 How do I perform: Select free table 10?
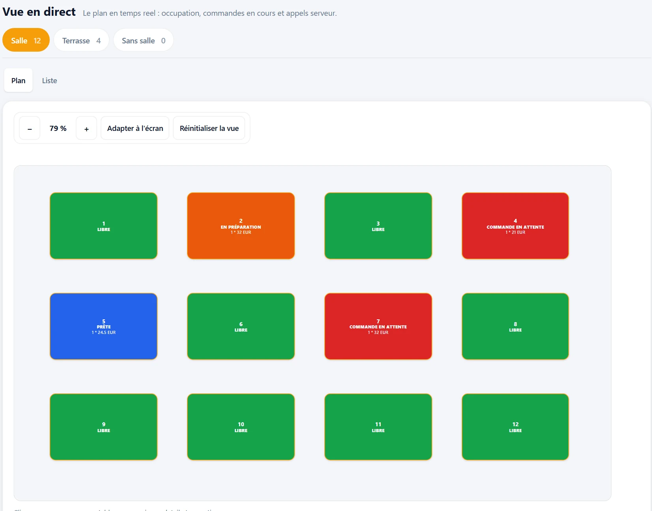pos(241,427)
